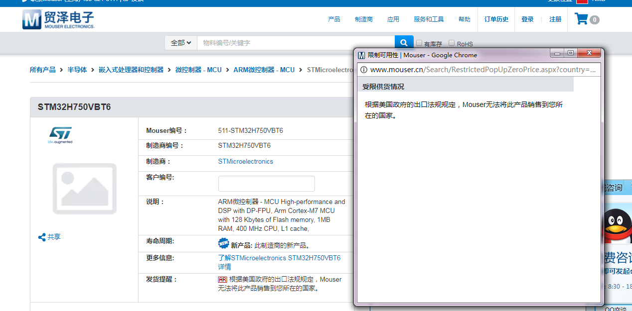The height and width of the screenshot is (311, 632).
Task: Go to 所有产品 breadcrumb
Action: click(43, 70)
